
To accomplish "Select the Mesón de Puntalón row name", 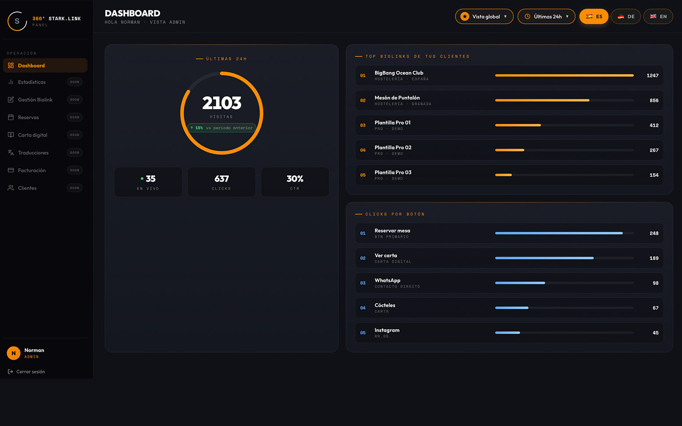I will 397,98.
